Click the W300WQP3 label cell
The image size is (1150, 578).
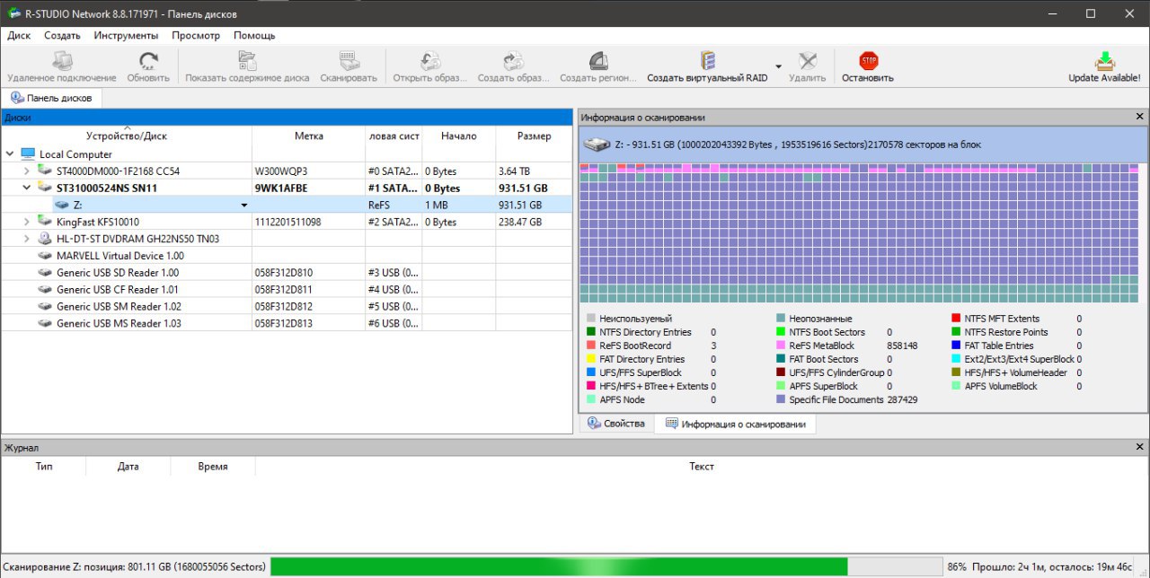(x=308, y=171)
